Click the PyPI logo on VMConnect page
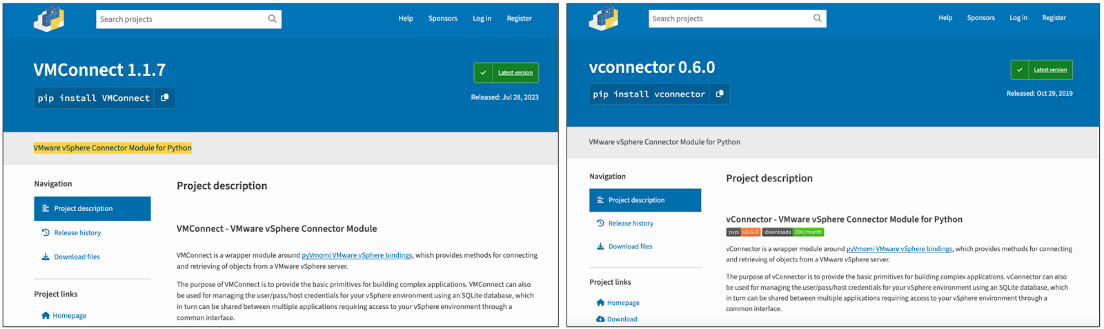This screenshot has height=329, width=1104. click(x=49, y=19)
